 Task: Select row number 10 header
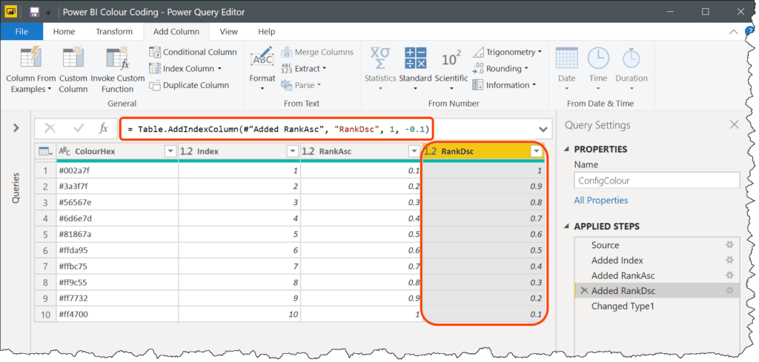[45, 314]
